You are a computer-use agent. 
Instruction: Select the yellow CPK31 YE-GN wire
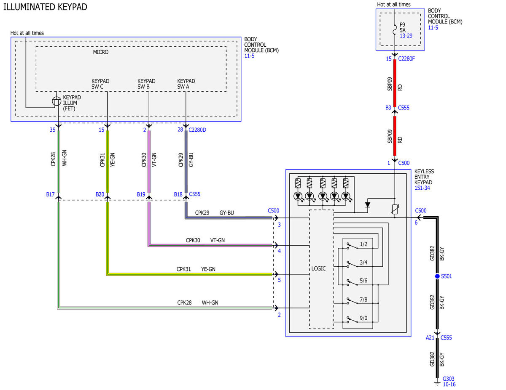[x=108, y=162]
